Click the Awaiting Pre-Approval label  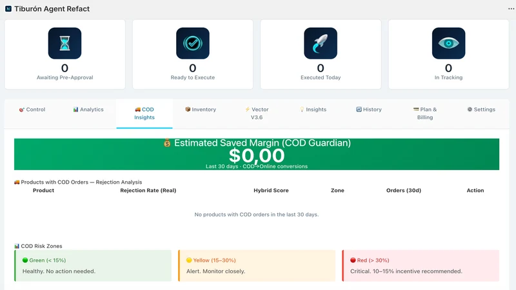[65, 77]
